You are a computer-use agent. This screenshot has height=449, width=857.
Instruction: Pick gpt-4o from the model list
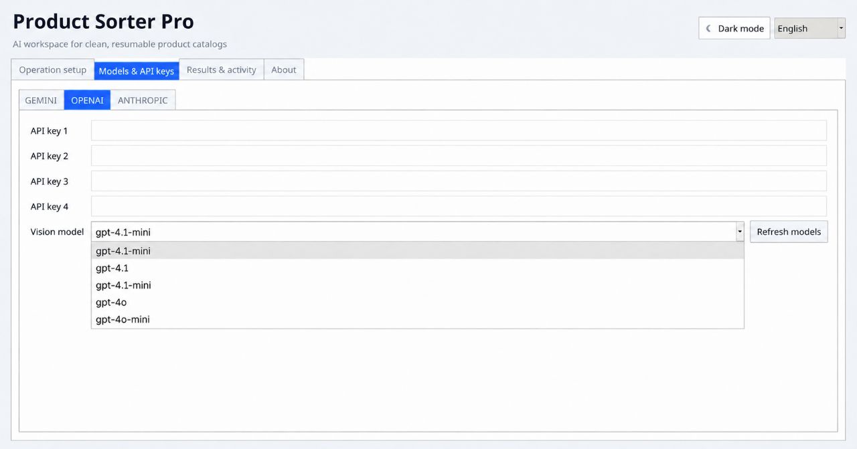418,302
